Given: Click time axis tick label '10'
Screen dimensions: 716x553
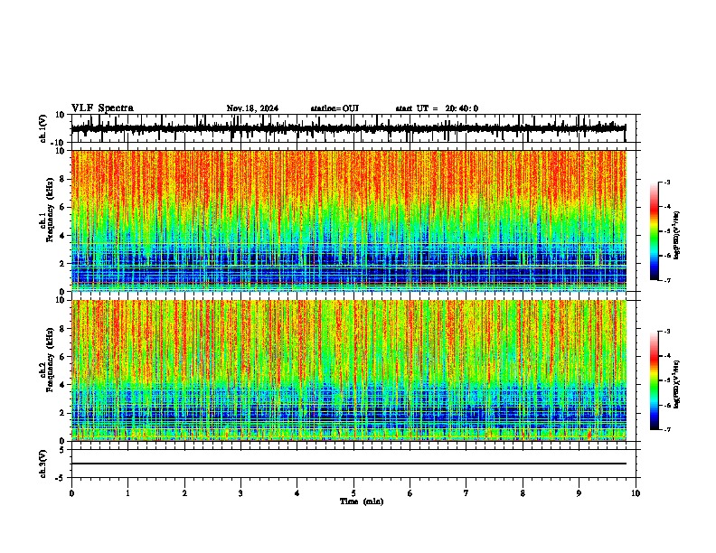Looking at the screenshot, I should coord(636,493).
